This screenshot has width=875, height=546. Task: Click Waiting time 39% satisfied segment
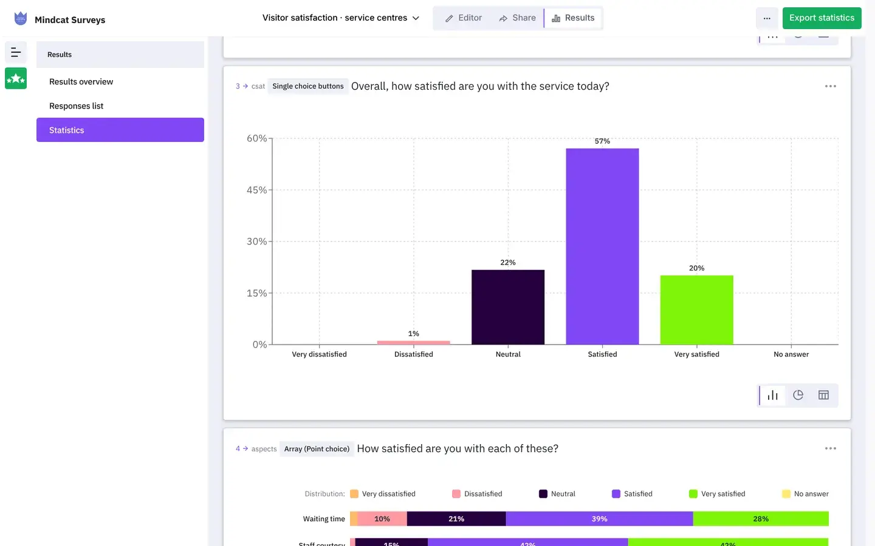(x=599, y=519)
